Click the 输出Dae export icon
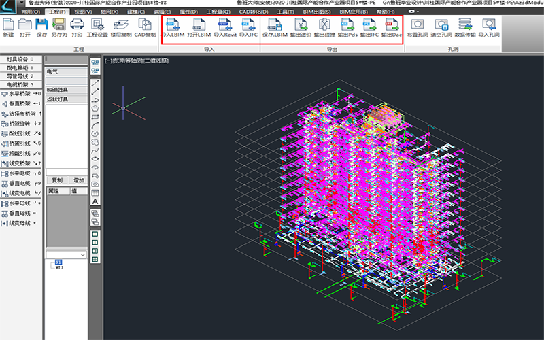Image resolution: width=544 pixels, height=340 pixels. coord(392,28)
